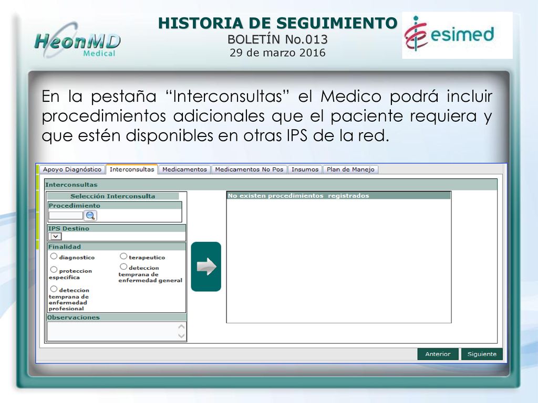The height and width of the screenshot is (403, 538).
Task: Select proteccion especifica radio button
Action: coord(54,270)
